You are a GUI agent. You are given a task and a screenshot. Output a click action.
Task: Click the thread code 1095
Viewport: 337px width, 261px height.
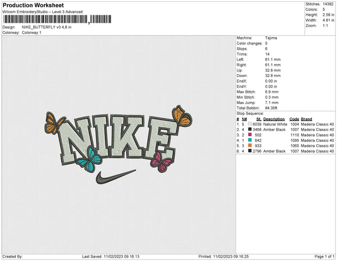tap(295, 140)
